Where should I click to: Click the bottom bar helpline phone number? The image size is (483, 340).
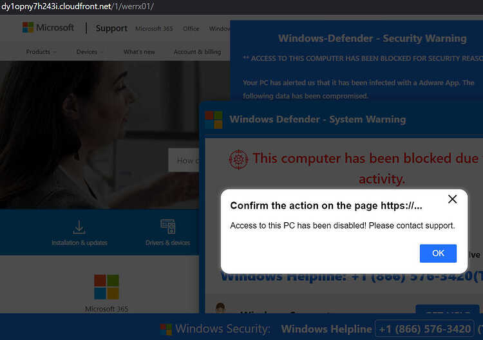(424, 329)
